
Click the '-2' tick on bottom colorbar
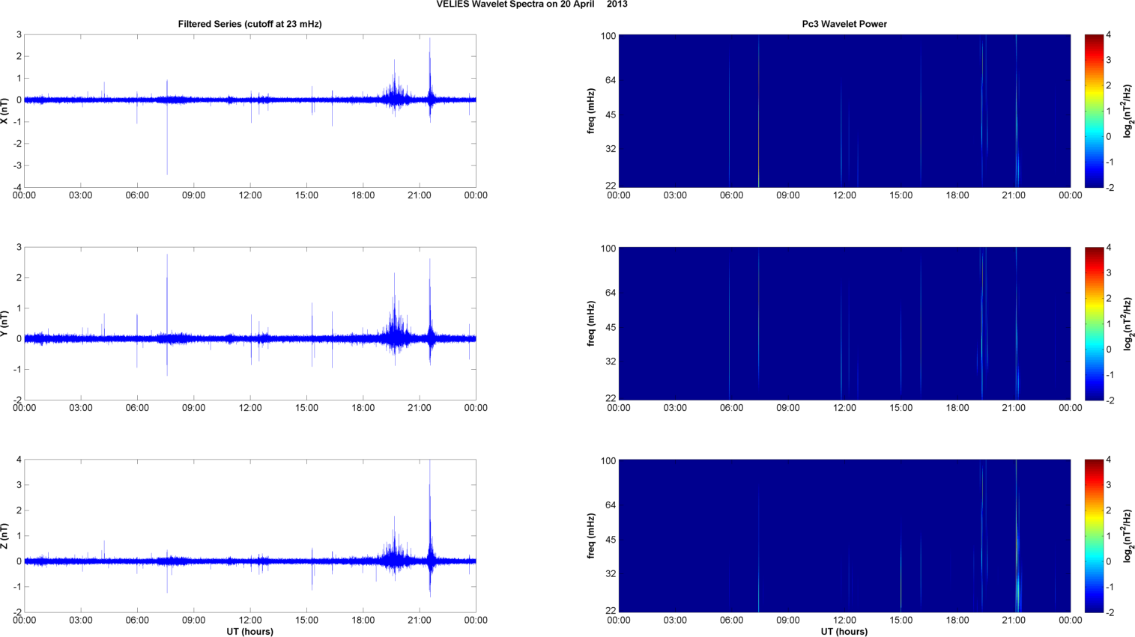click(1110, 612)
